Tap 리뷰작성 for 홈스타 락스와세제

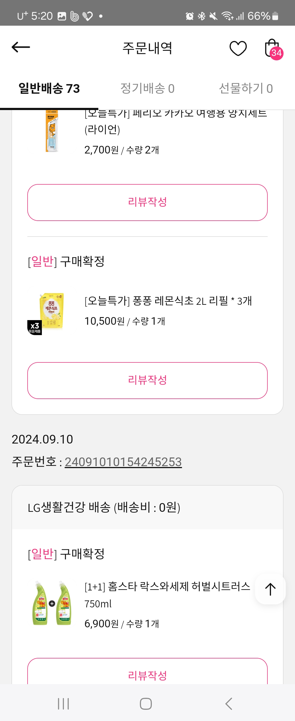point(147,675)
